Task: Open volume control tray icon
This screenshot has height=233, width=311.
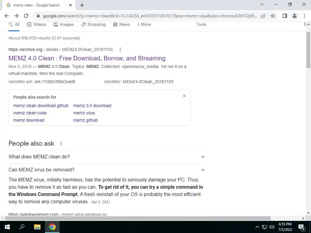Action: click(272, 227)
